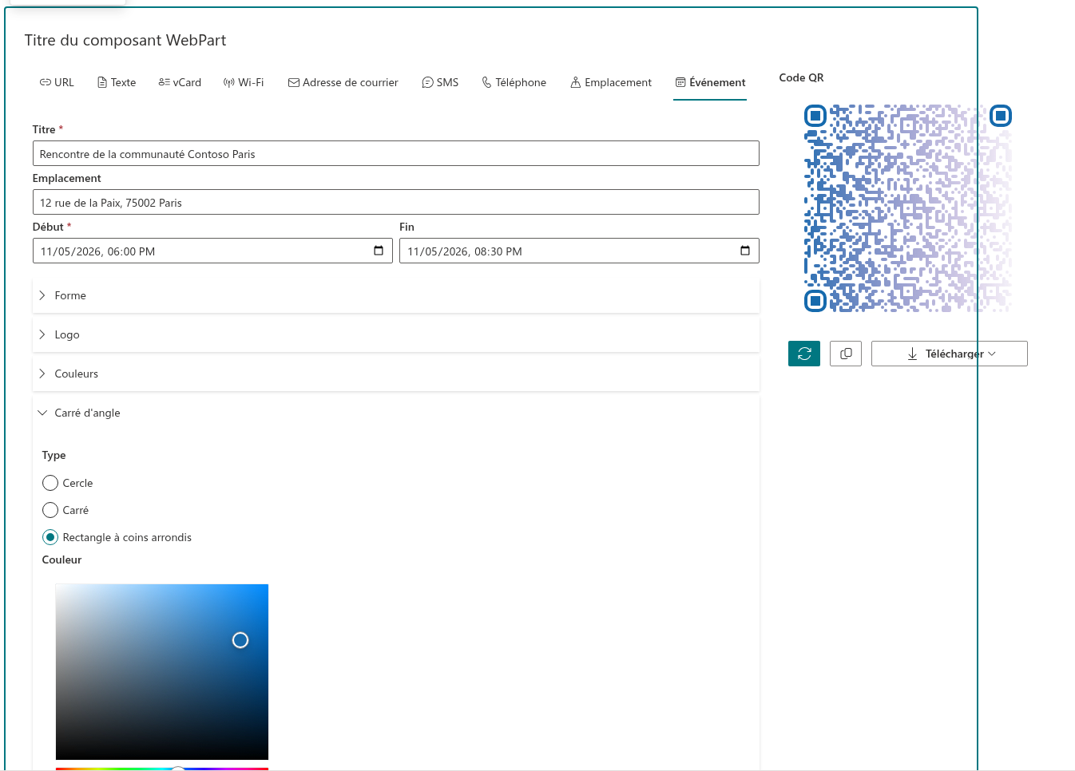Click the refresh QR code icon button

click(x=804, y=354)
